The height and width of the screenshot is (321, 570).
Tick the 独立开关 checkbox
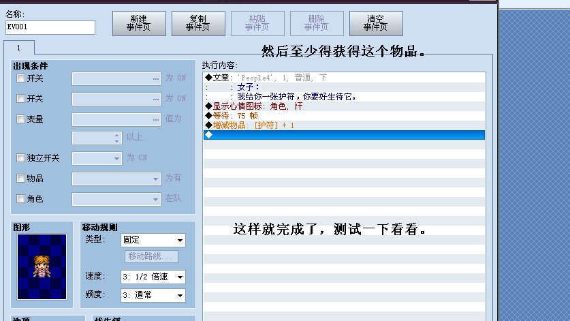click(x=20, y=157)
